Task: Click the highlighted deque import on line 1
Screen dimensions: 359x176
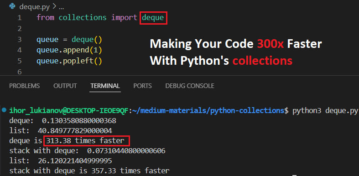Action: click(x=153, y=18)
